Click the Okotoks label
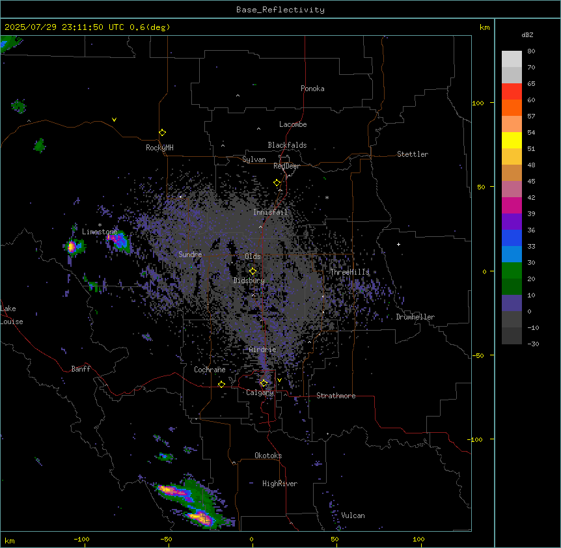This screenshot has width=561, height=548. tap(268, 456)
